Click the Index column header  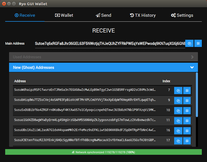(166, 81)
